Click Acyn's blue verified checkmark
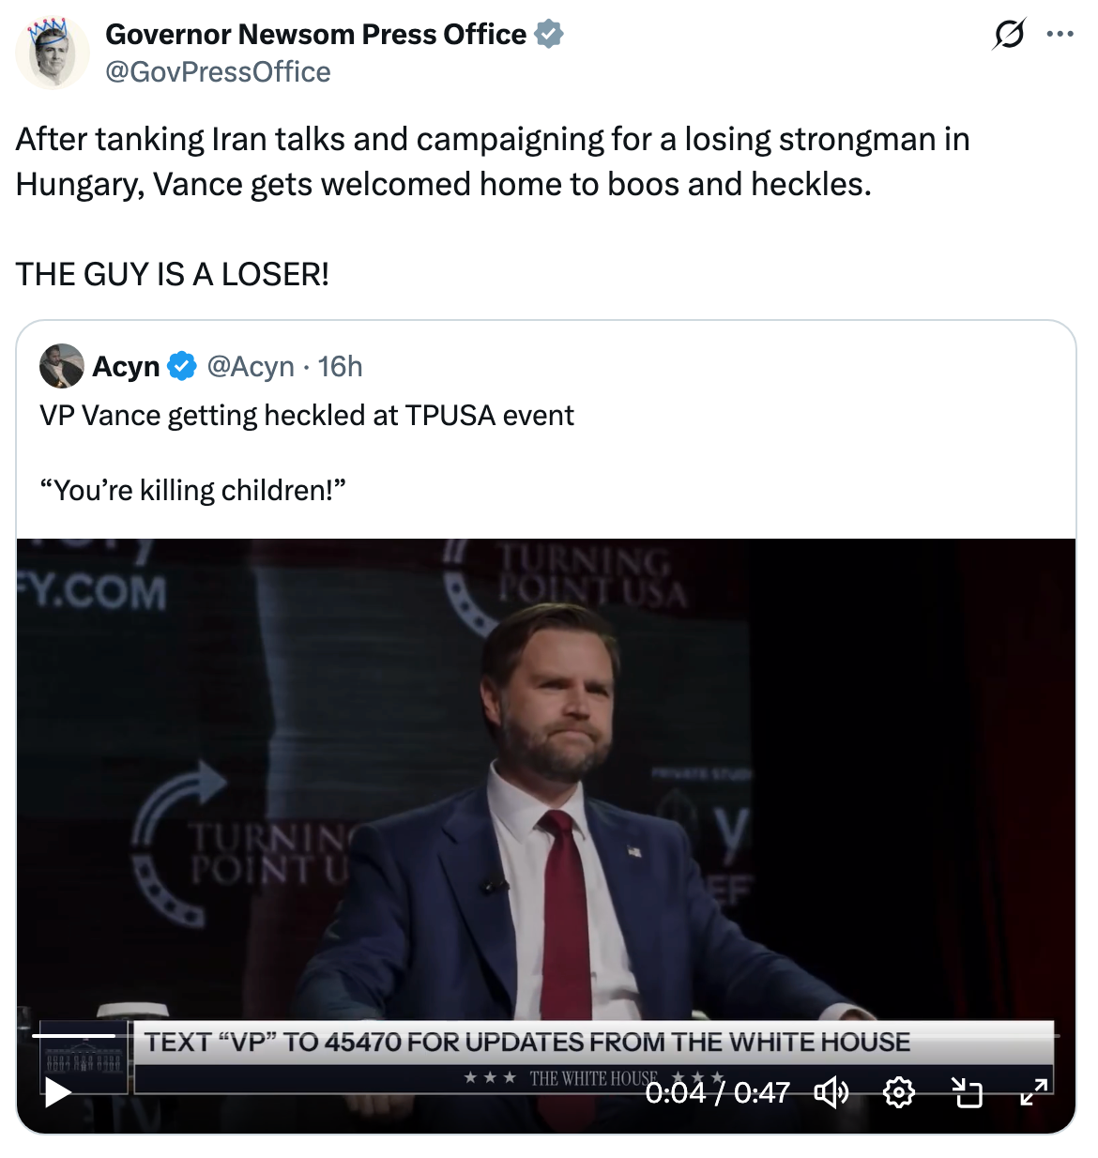The width and height of the screenshot is (1098, 1158). click(181, 367)
